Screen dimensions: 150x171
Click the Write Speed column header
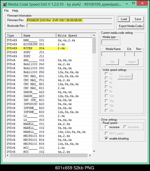(x=74, y=35)
